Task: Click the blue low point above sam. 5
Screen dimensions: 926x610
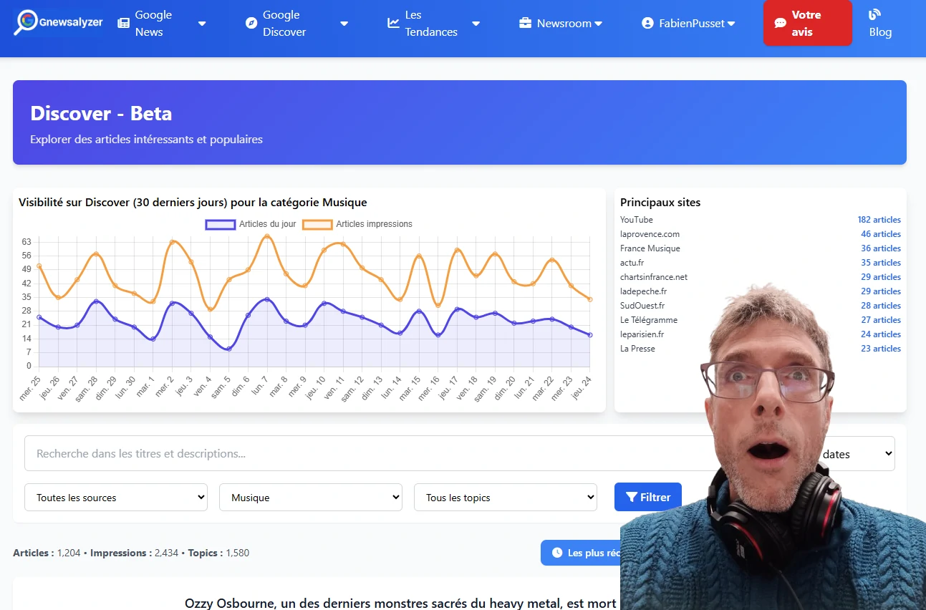Action: (x=228, y=349)
